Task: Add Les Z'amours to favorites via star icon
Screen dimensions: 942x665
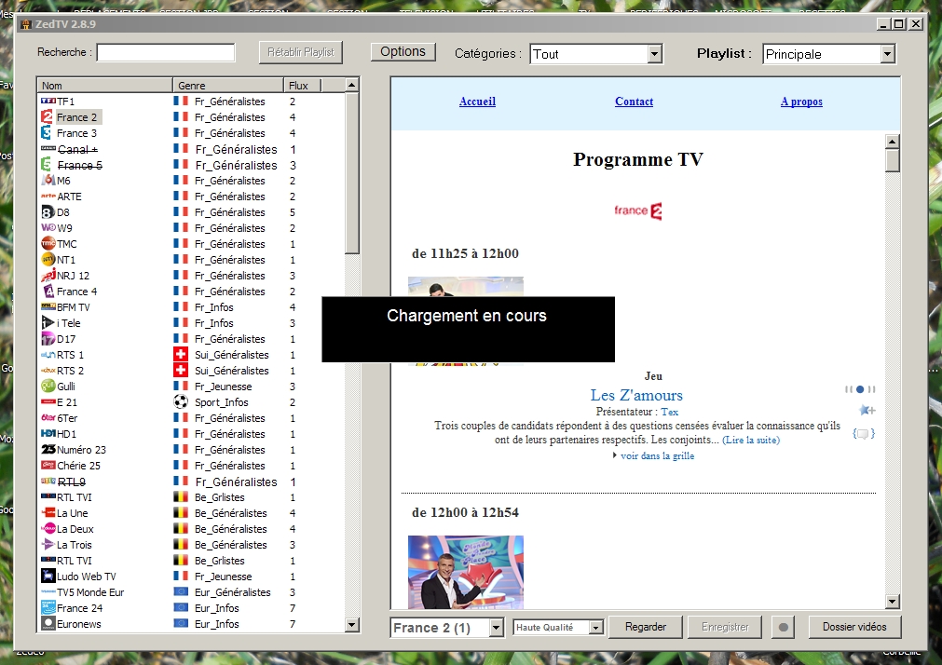Action: [866, 410]
